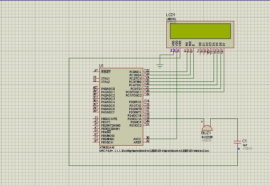
Task: Click the PD5/OC1A pin 19 stub
Action: 147,118
